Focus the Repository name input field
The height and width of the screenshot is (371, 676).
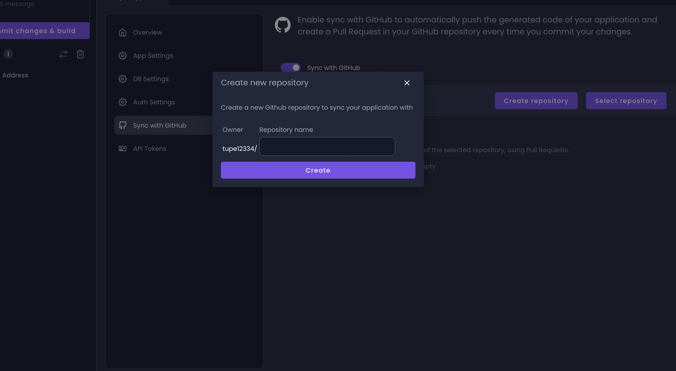click(x=327, y=146)
